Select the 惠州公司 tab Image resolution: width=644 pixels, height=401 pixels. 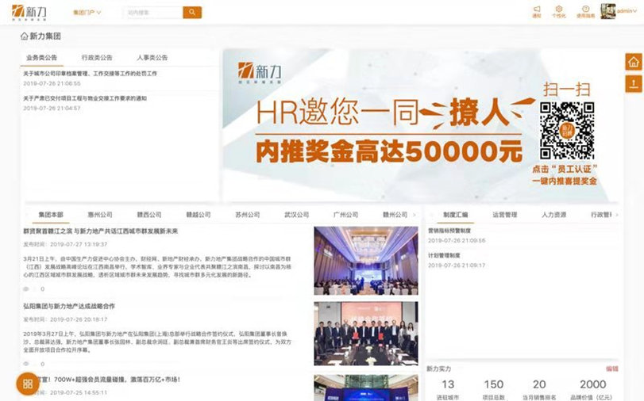click(x=100, y=215)
